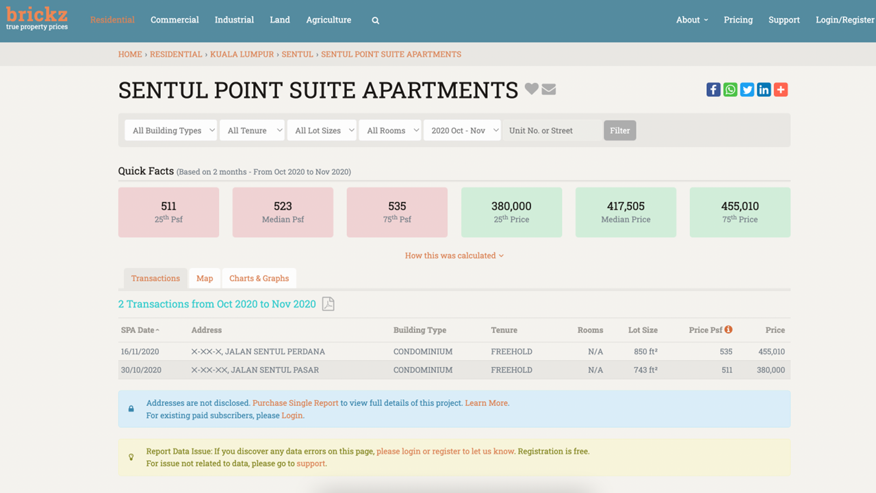
Task: Open the Charts & Graphs tab
Action: pyautogui.click(x=259, y=278)
